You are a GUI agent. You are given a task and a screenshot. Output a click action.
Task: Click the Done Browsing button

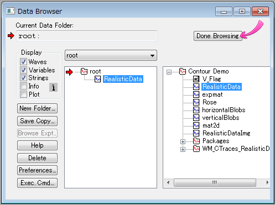[x=218, y=36]
